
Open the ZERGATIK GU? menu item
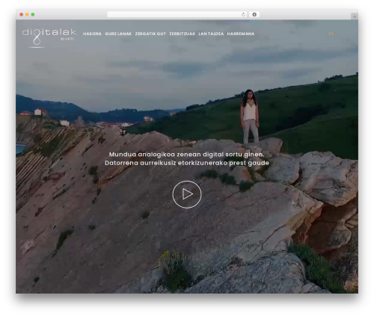pyautogui.click(x=150, y=34)
